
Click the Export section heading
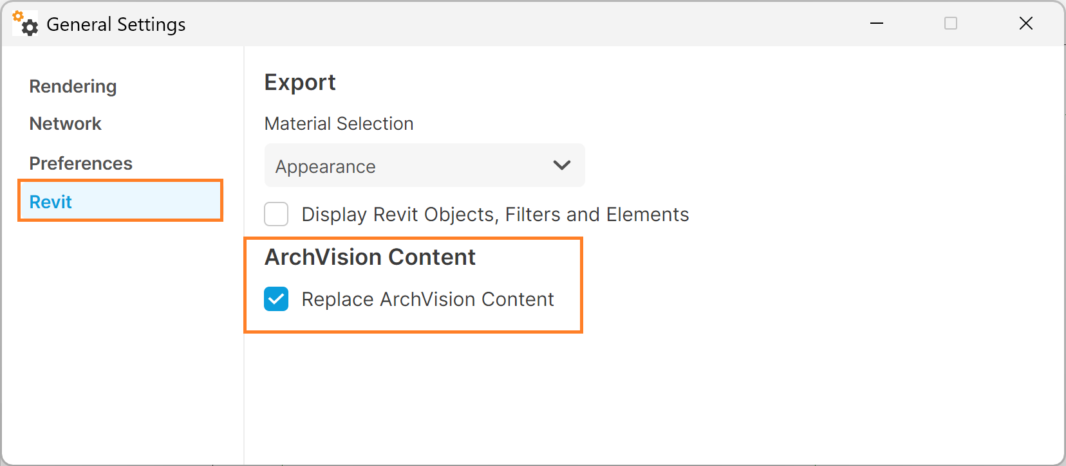pyautogui.click(x=300, y=82)
